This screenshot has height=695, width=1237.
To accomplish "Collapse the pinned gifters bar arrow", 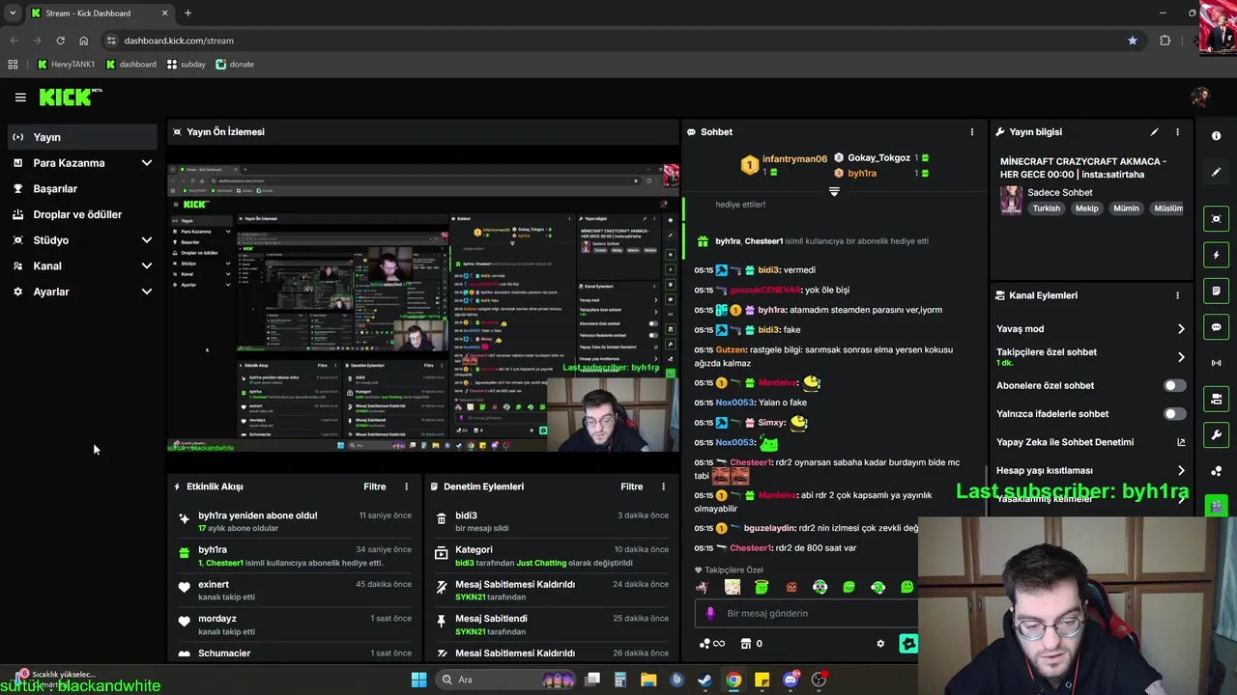I will 834,191.
